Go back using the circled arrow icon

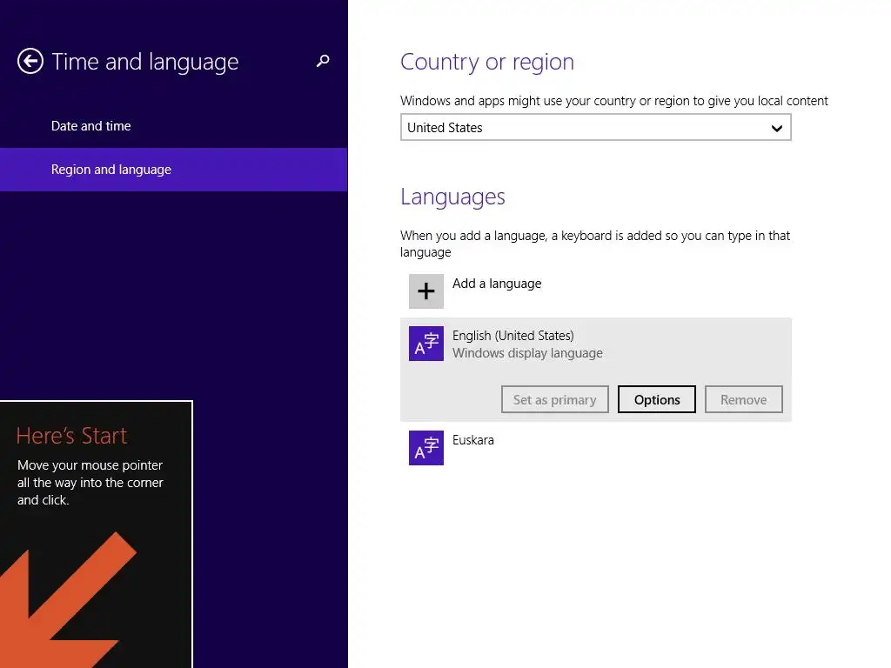pyautogui.click(x=30, y=61)
